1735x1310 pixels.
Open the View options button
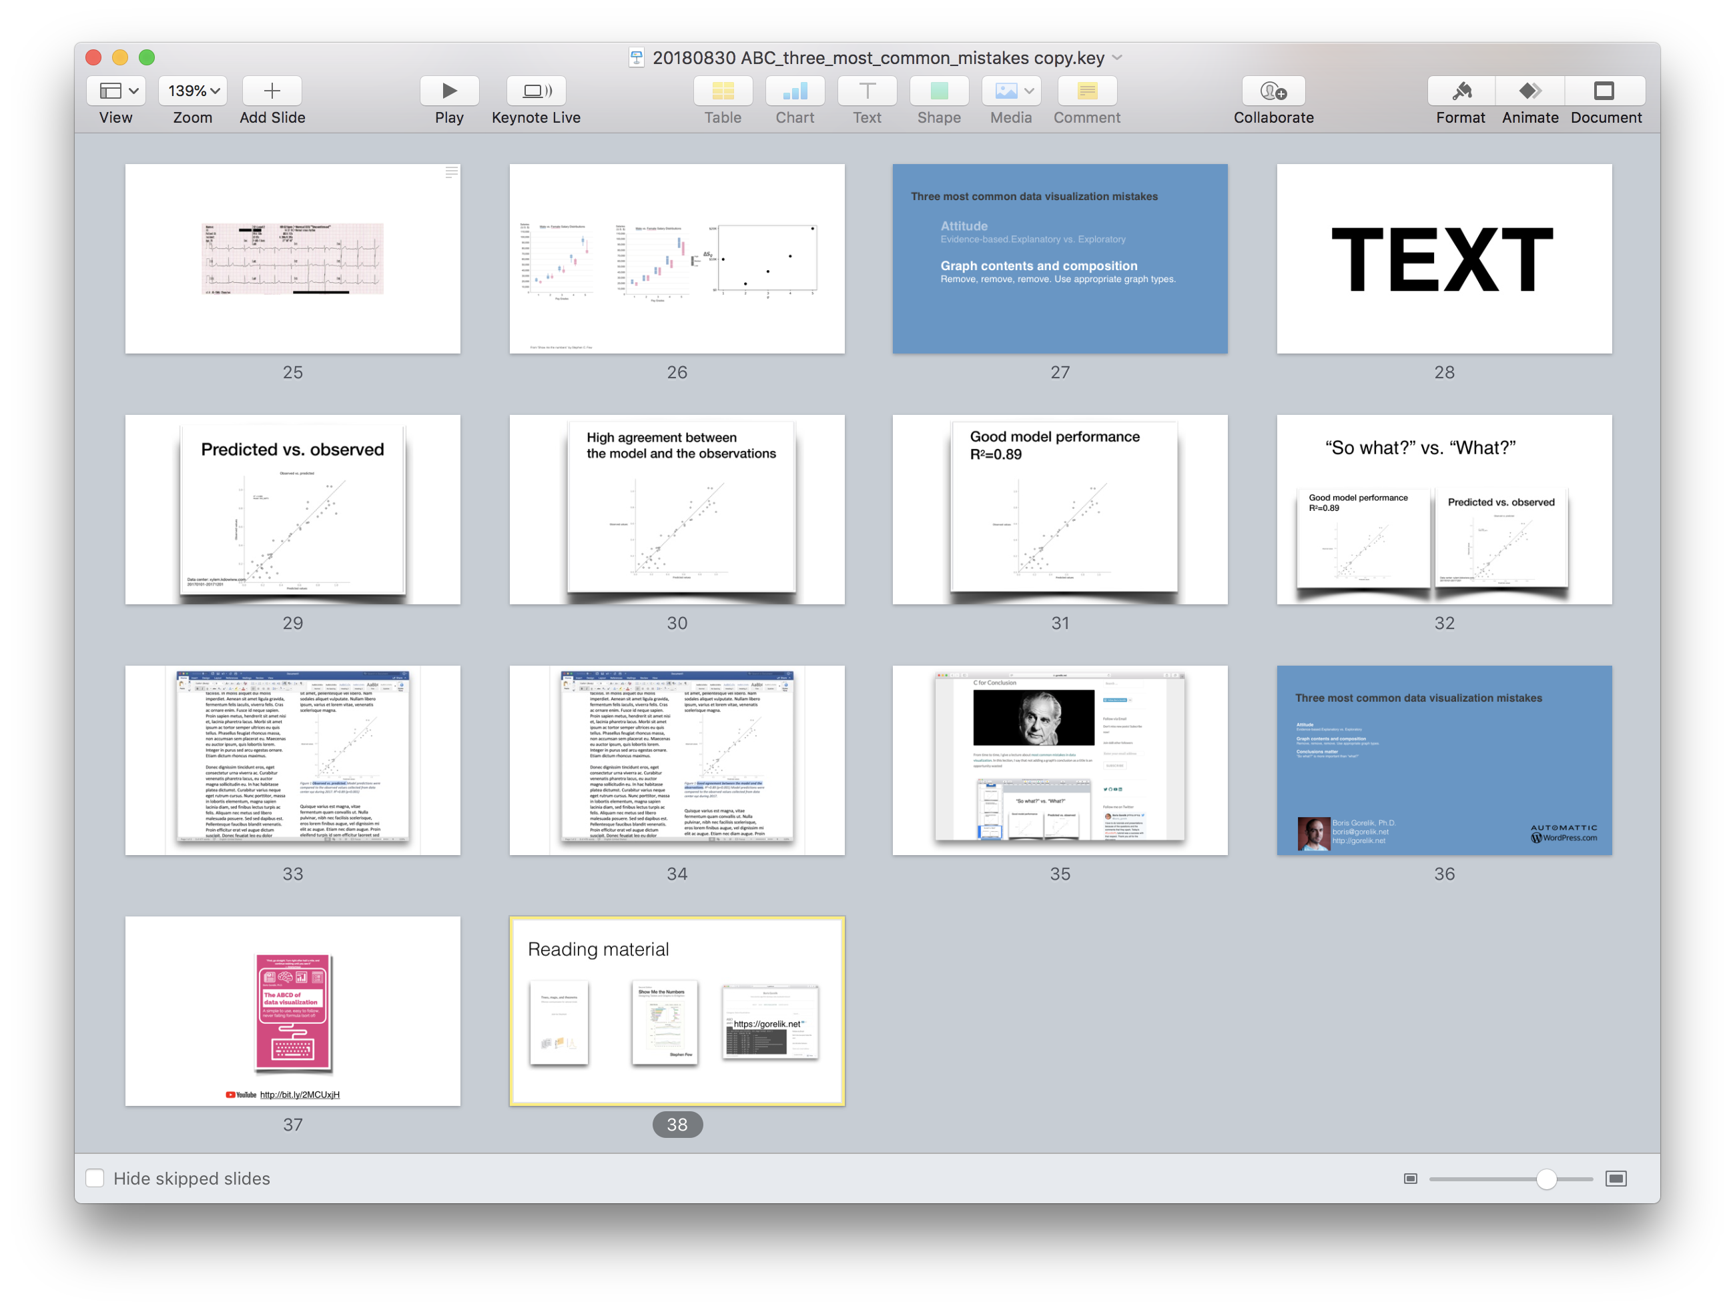pos(115,91)
